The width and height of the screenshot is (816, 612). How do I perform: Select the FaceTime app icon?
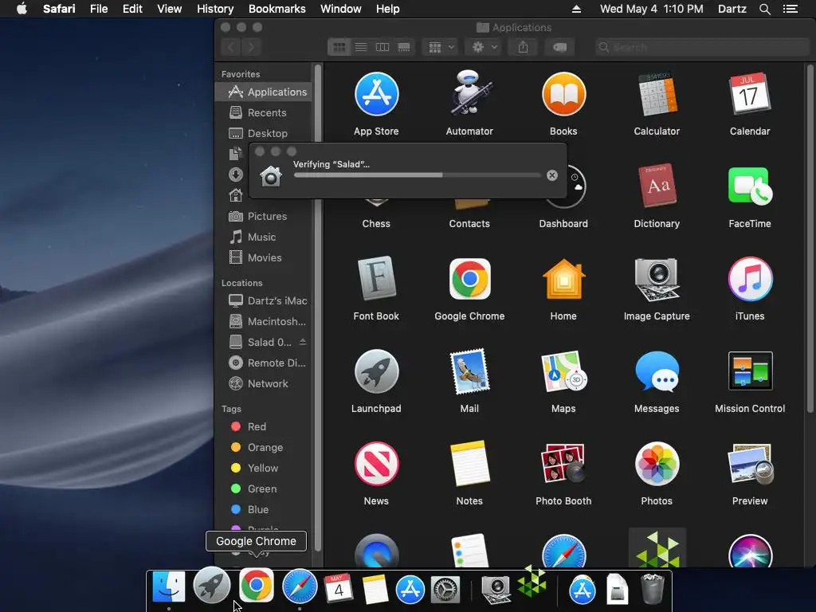pyautogui.click(x=750, y=186)
